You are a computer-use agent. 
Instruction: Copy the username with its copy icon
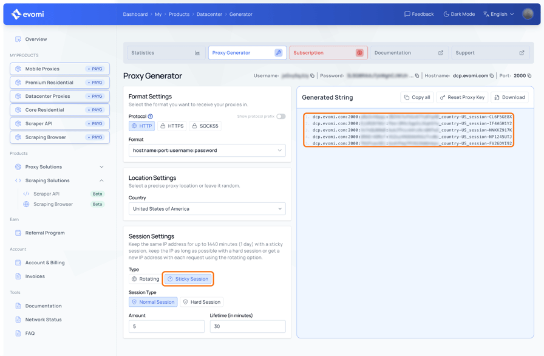312,76
